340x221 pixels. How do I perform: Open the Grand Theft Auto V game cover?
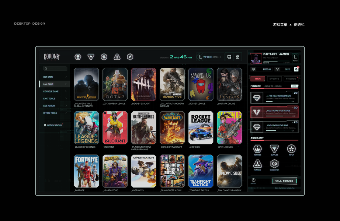point(172,171)
